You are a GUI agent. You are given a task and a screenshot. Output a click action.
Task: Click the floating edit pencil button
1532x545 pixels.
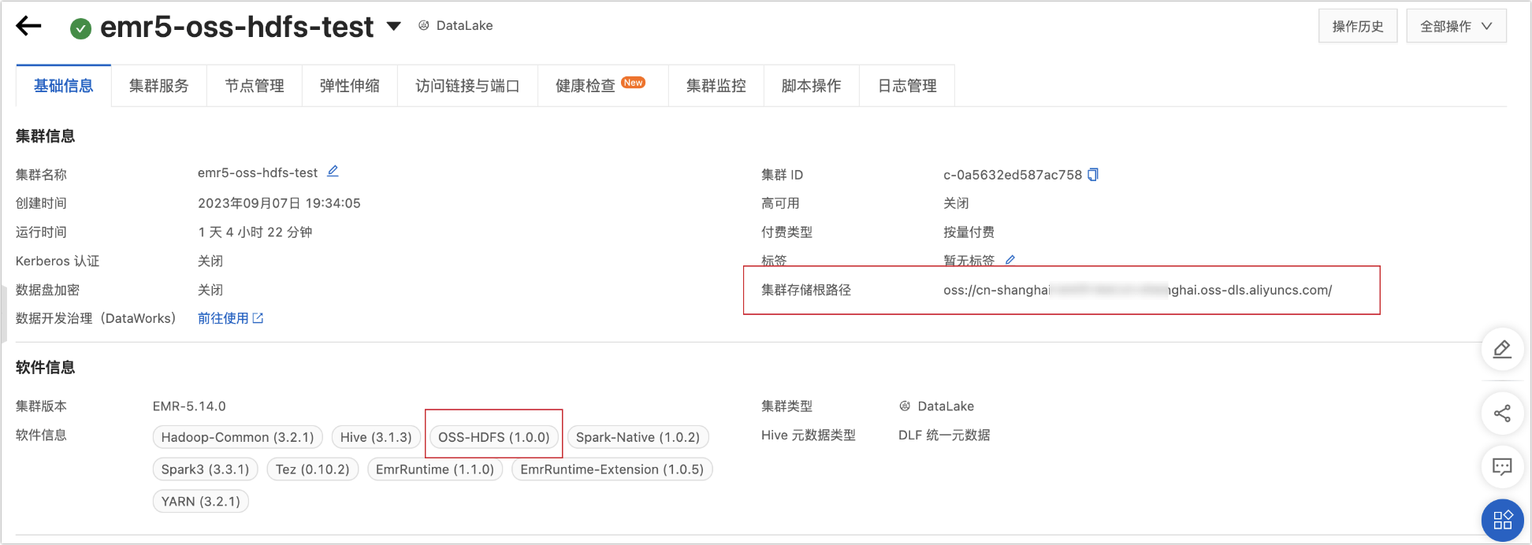pos(1502,349)
